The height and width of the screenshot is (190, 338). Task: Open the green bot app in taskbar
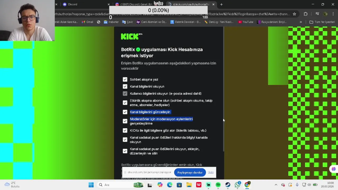coord(208,185)
